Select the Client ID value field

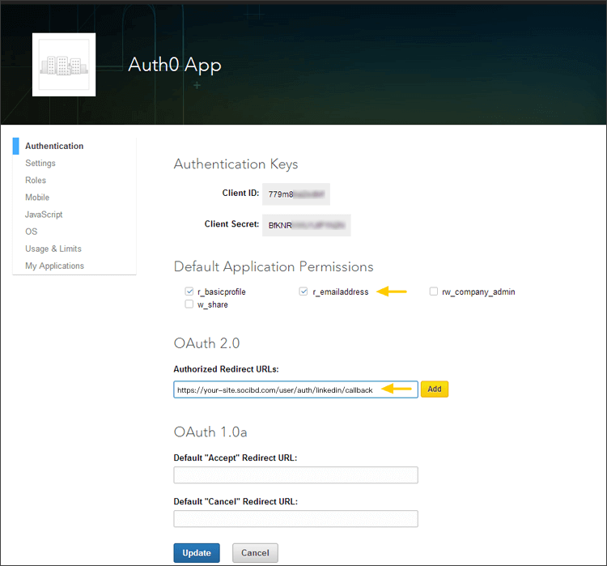(296, 194)
